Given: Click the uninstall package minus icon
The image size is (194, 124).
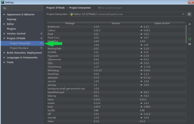Looking at the screenshot, I should (190, 29).
